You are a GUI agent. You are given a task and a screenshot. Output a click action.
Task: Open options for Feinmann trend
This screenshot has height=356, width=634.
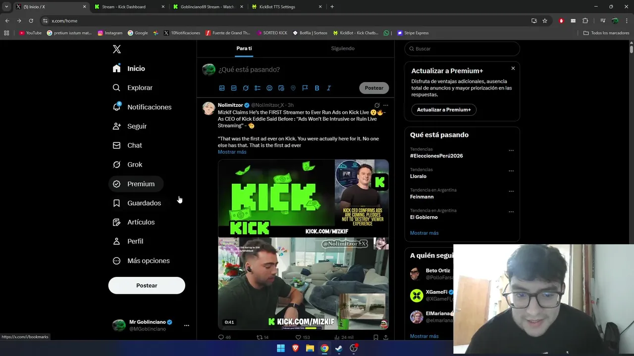(x=511, y=191)
